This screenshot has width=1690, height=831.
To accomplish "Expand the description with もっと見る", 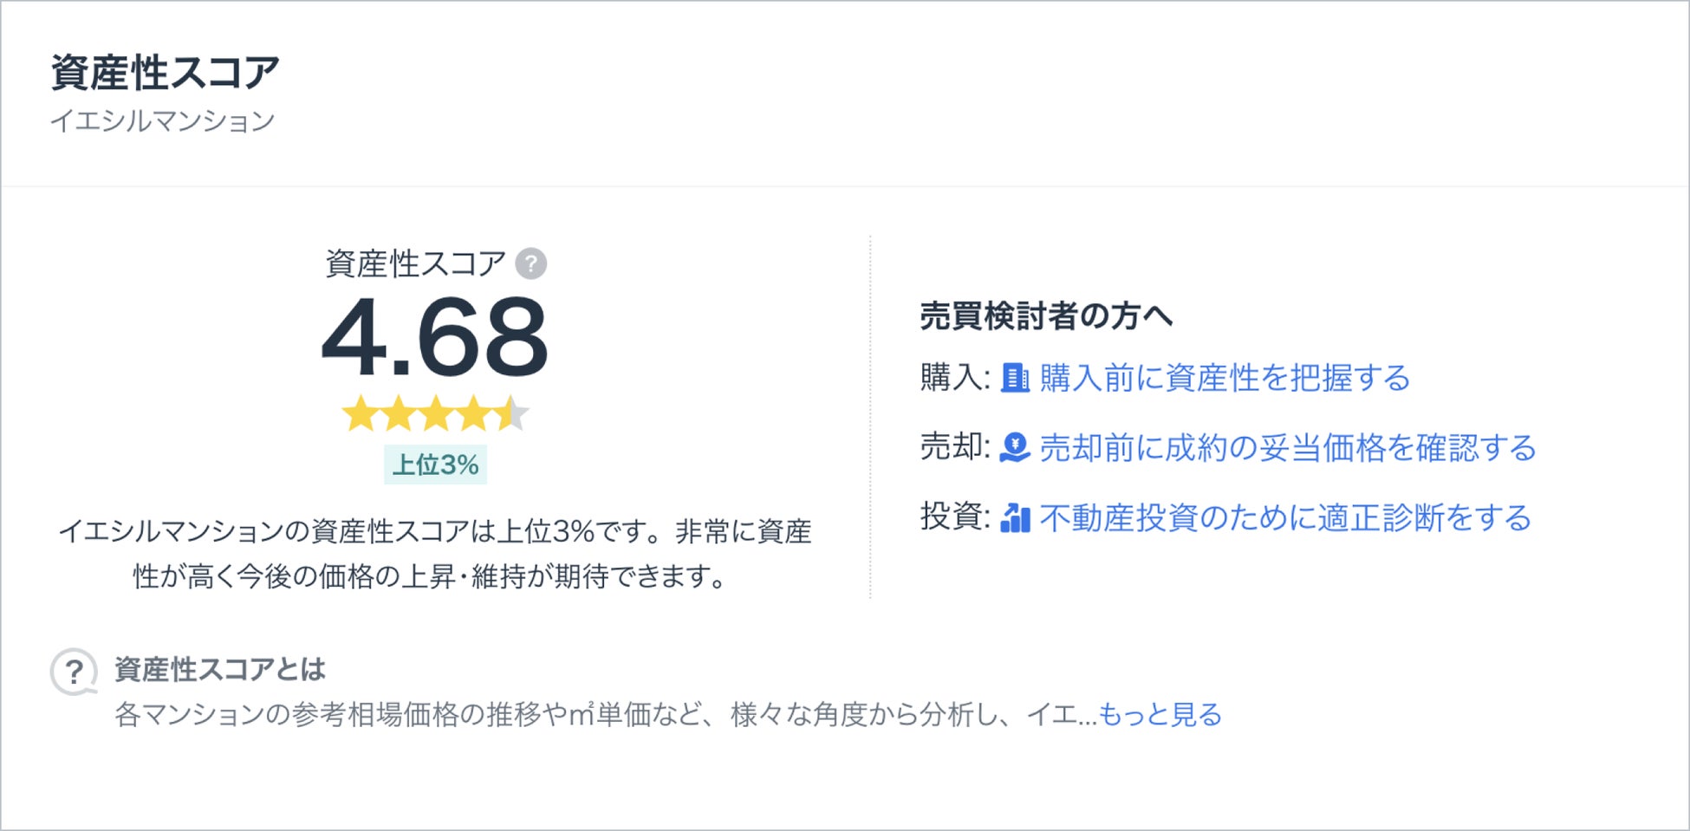I will [x=1160, y=715].
